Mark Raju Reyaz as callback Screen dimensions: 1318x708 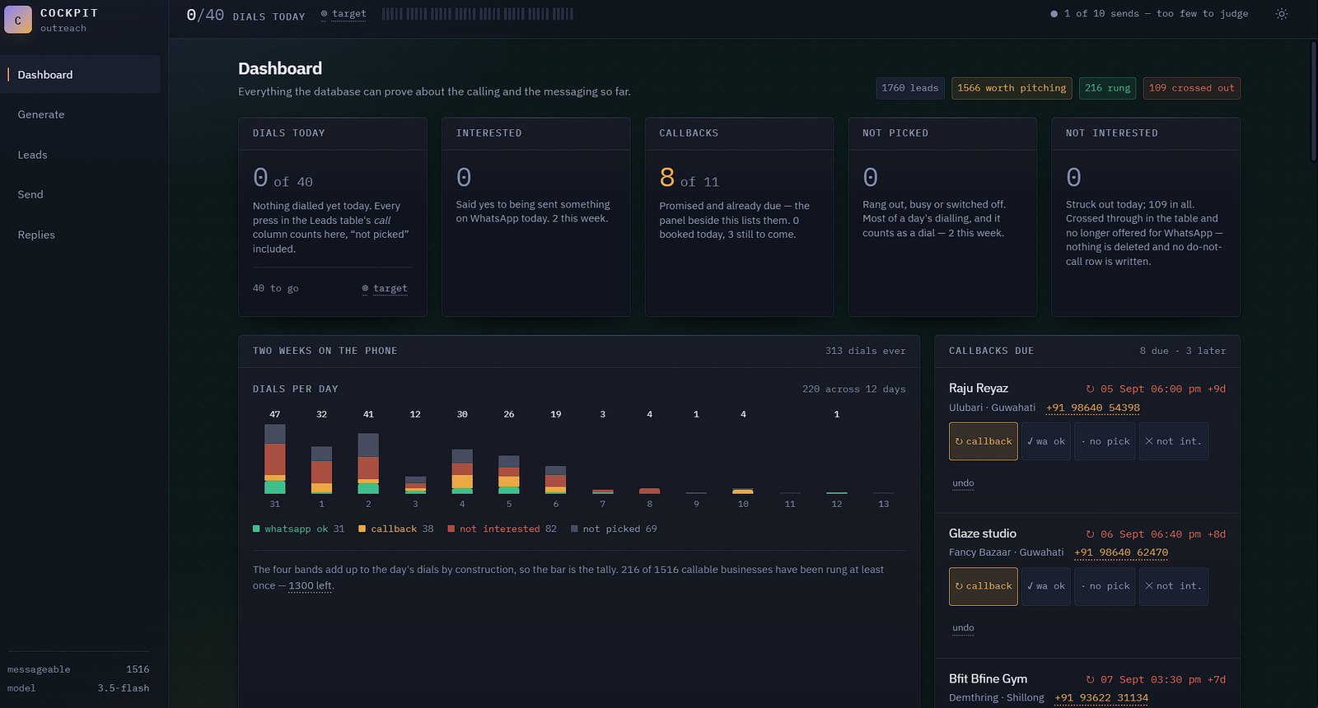(984, 441)
